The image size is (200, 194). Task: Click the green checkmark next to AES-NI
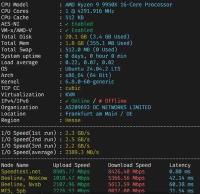coord(66,24)
